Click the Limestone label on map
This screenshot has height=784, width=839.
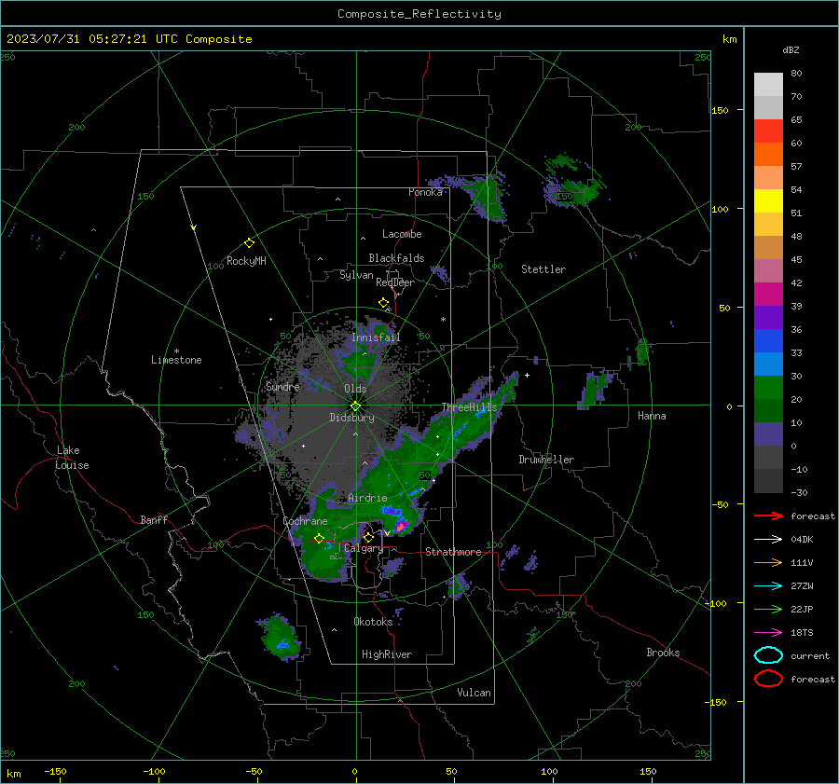[176, 360]
